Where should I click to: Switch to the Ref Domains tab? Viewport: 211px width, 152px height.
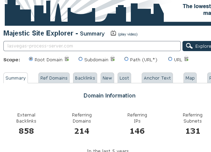click(x=54, y=78)
